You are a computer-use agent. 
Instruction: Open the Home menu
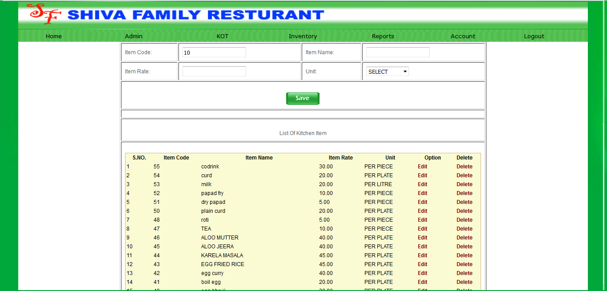tap(54, 36)
